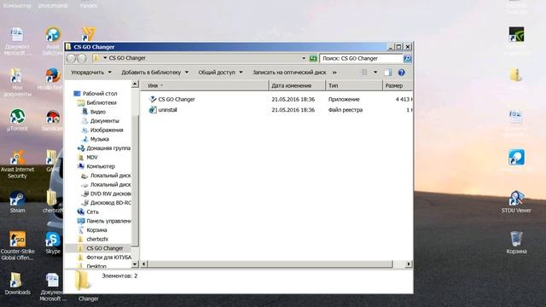Click the search magnifier button
The width and height of the screenshot is (546, 307).
click(x=407, y=59)
